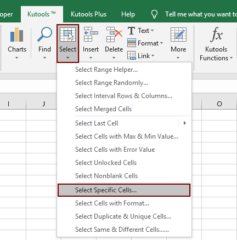
Task: Expand the dropdown arrow under Find
Action: pos(44,58)
